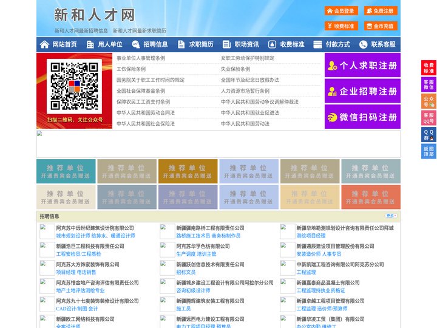Open 中华人民共和国劳动合同法 link
This screenshot has height=328, width=437.
tap(146, 113)
